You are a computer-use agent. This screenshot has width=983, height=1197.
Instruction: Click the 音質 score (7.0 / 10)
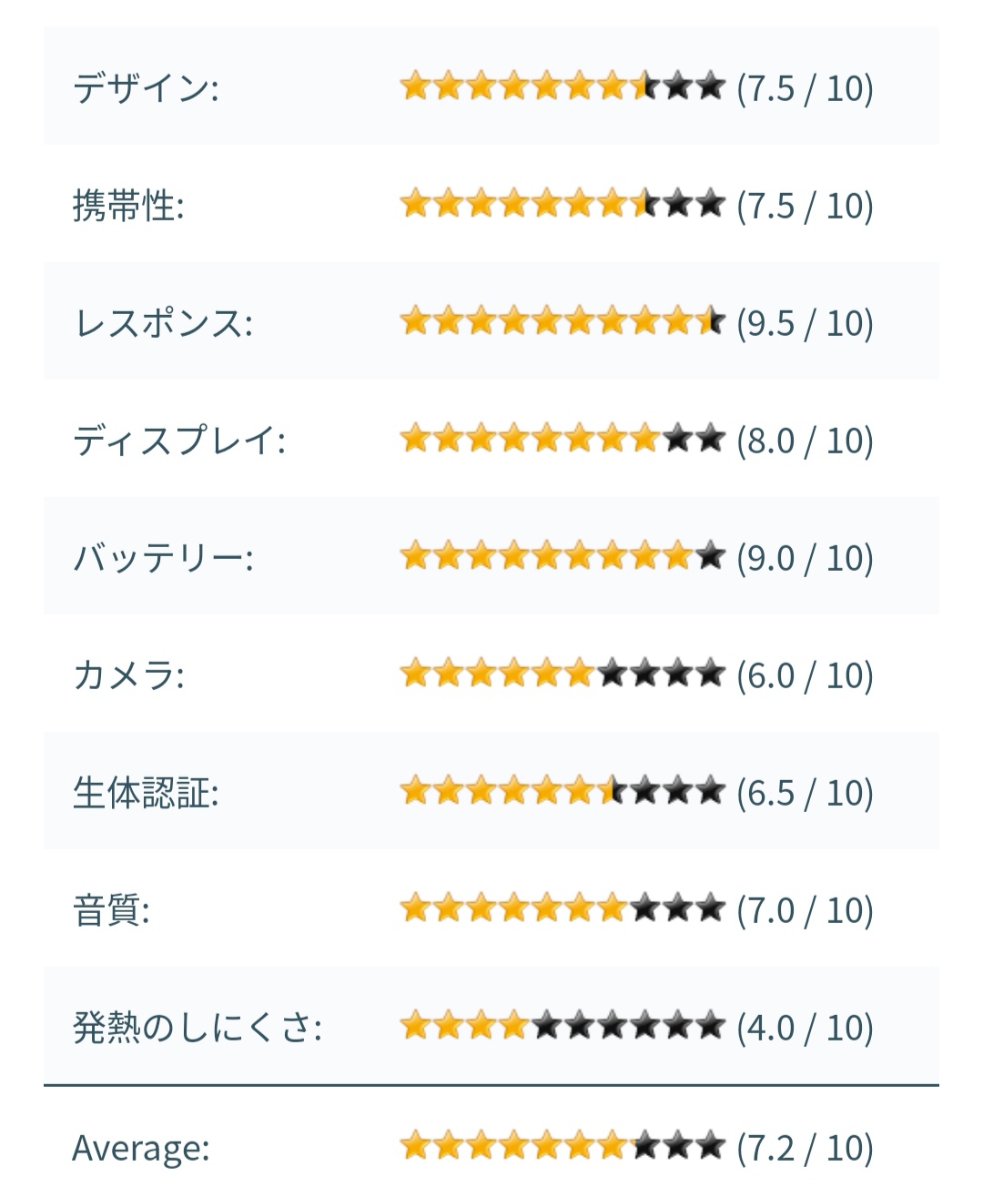805,910
